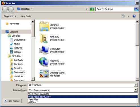Select the Network system folder icon
This screenshot has width=140, height=107.
[x=44, y=62]
